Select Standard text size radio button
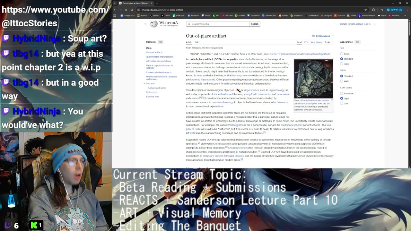Screen dimensions: 411x231 [x=341, y=59]
